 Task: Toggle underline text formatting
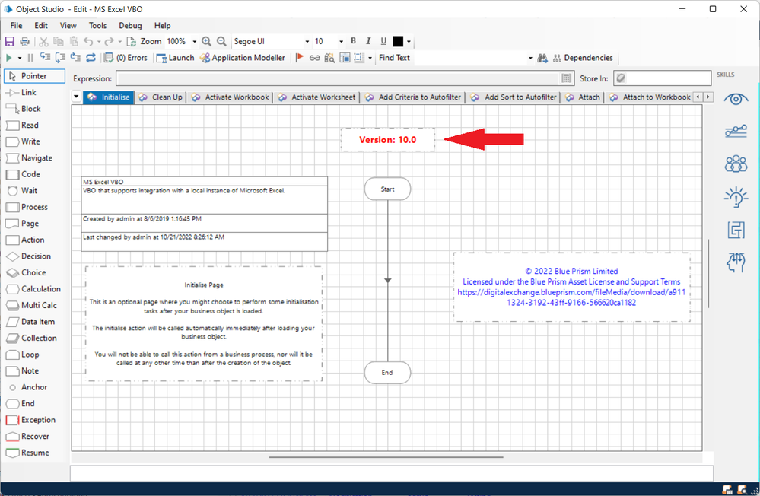pyautogui.click(x=383, y=42)
